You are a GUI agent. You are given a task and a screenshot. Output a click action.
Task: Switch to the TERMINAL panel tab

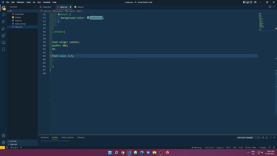81,137
